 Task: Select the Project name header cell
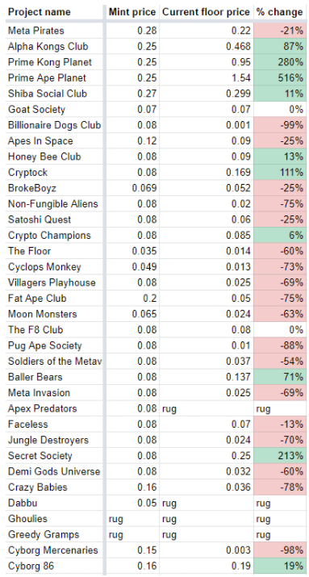54,12
